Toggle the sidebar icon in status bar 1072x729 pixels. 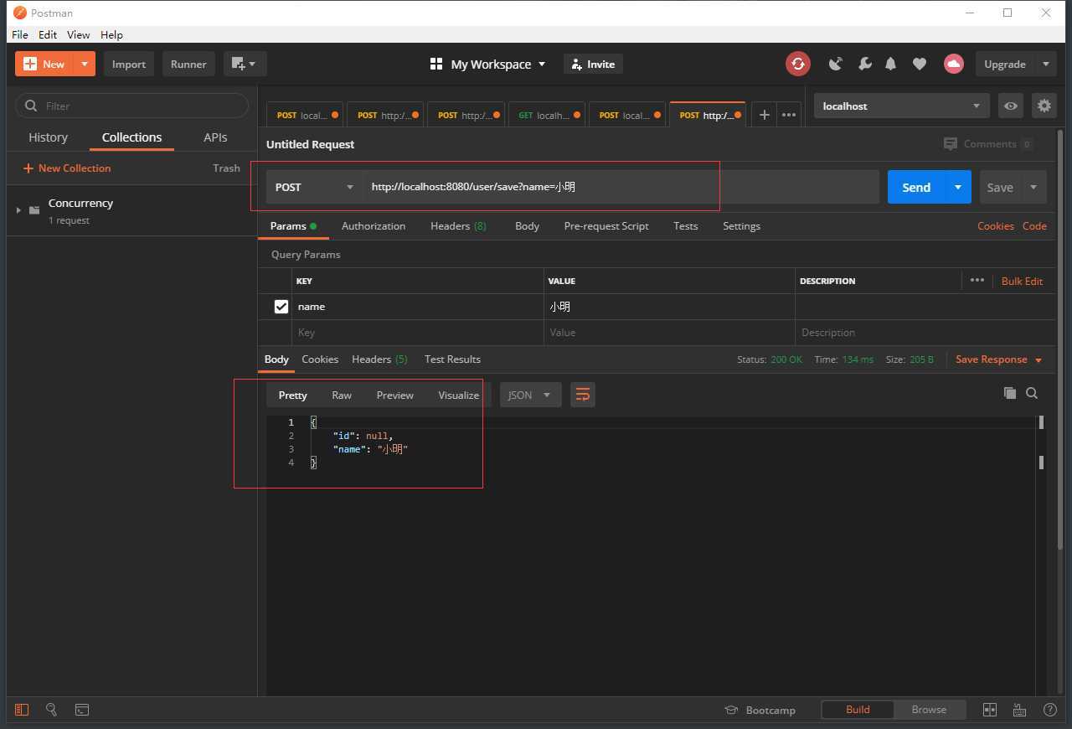point(22,710)
